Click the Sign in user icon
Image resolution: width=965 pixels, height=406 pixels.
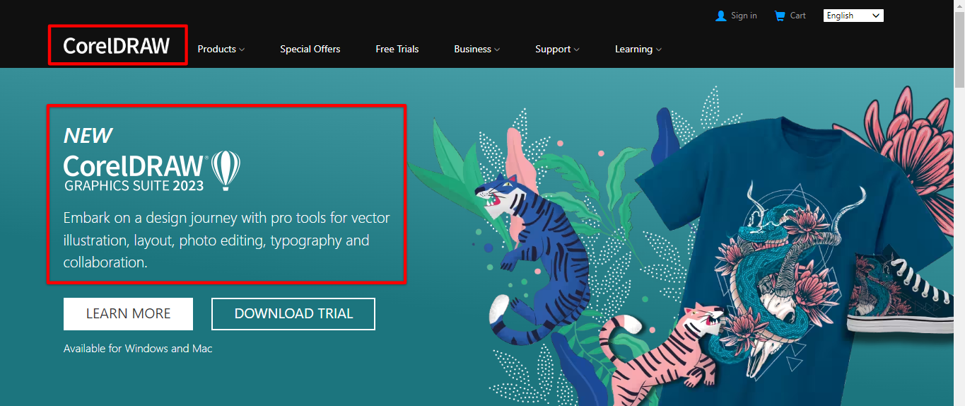720,16
